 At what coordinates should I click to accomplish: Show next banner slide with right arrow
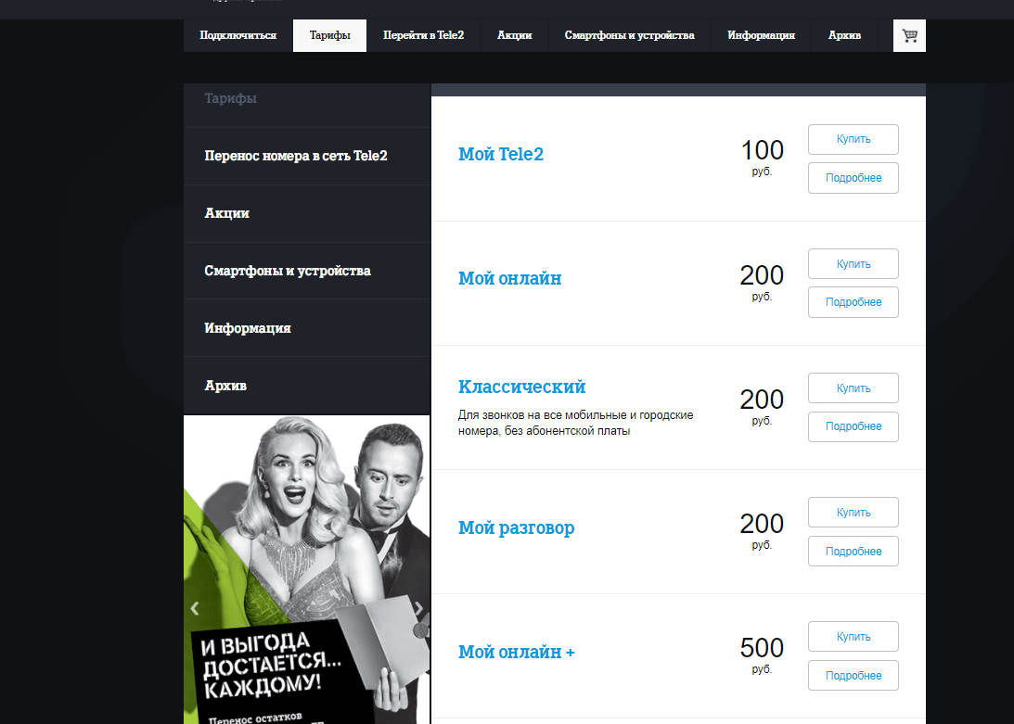coord(419,608)
